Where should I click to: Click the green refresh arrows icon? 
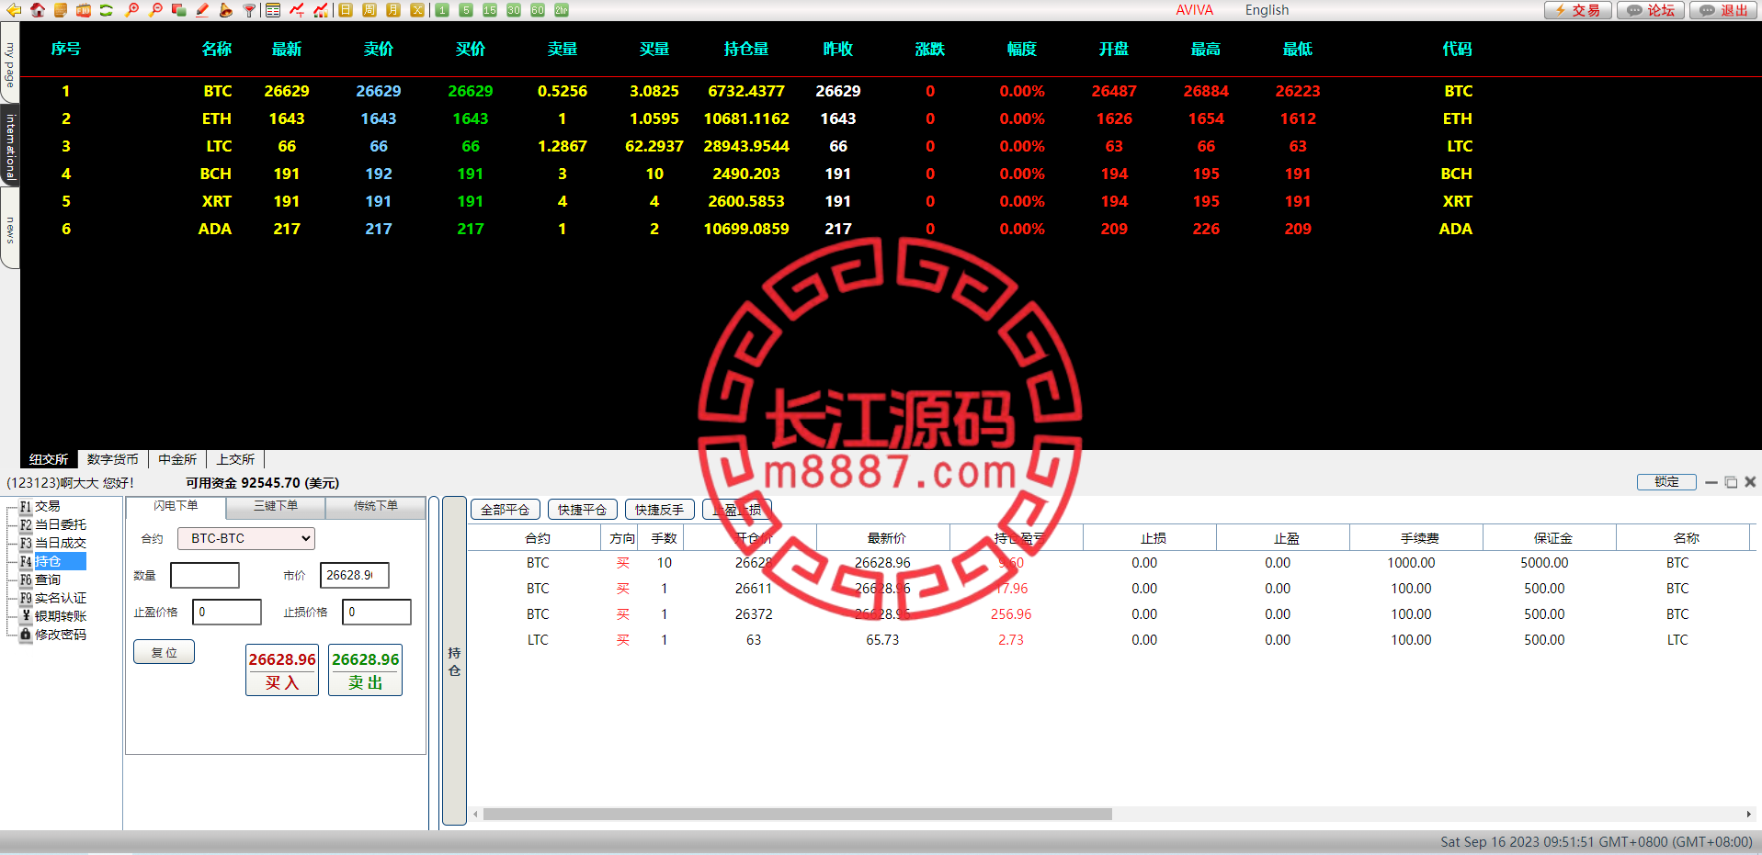tap(107, 10)
